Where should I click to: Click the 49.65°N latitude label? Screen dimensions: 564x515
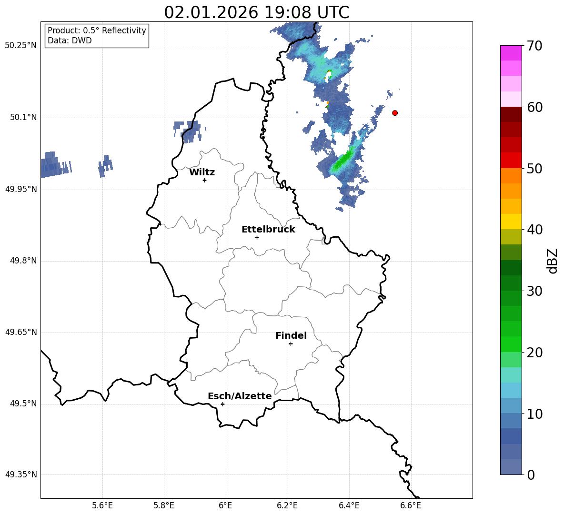(x=21, y=332)
